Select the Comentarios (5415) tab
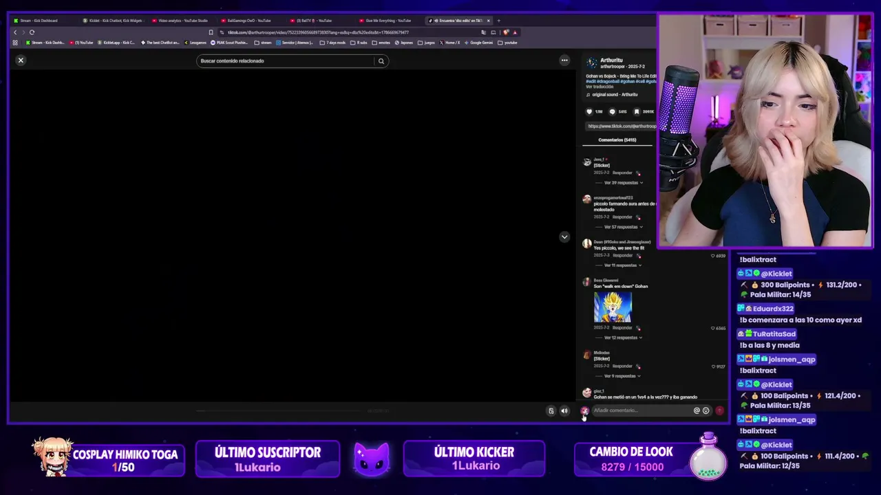This screenshot has height=495, width=881. (617, 140)
